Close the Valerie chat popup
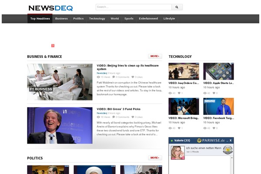 (231, 141)
